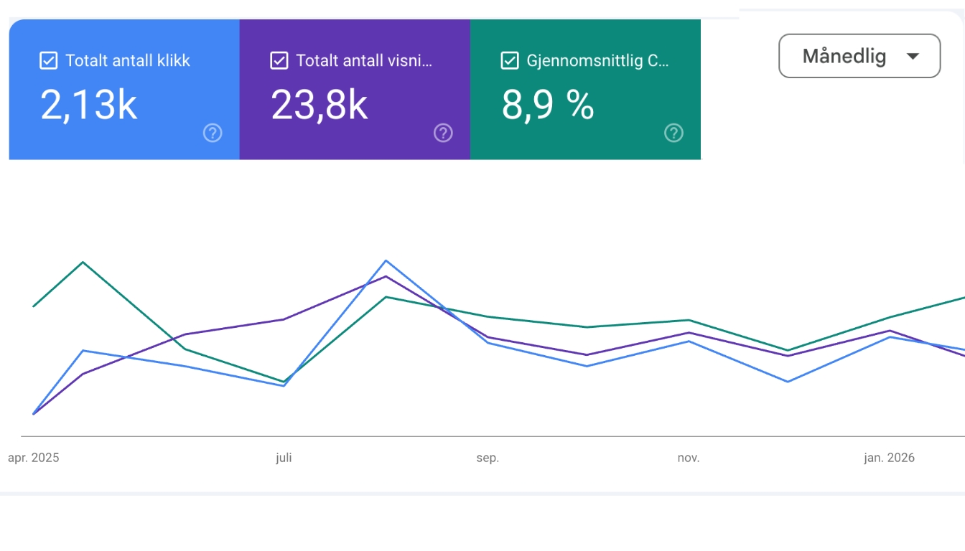Click the 2,13k clicks value
Image resolution: width=965 pixels, height=551 pixels.
point(89,105)
